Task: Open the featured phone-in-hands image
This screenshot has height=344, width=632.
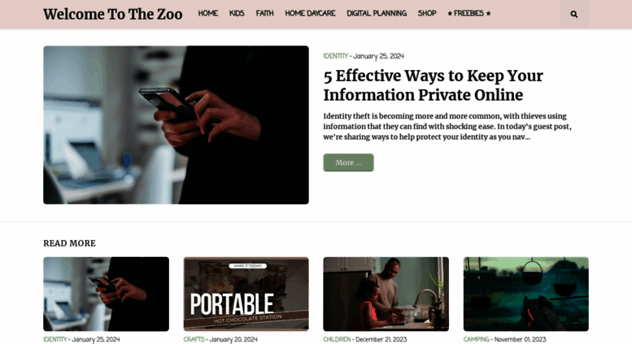Action: [177, 125]
